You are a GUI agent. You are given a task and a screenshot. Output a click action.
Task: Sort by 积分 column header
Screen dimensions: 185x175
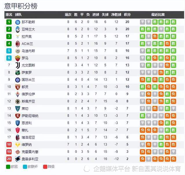pos(127,14)
